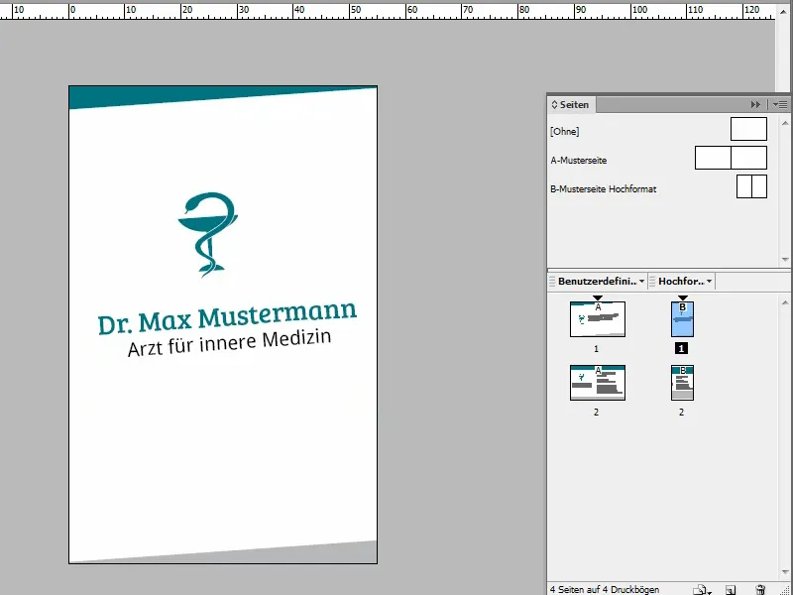
Task: Create a new page with bottom icon
Action: click(x=731, y=590)
